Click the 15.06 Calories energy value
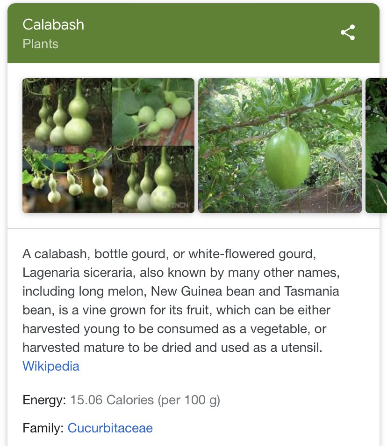This screenshot has height=446, width=387. coord(112,400)
